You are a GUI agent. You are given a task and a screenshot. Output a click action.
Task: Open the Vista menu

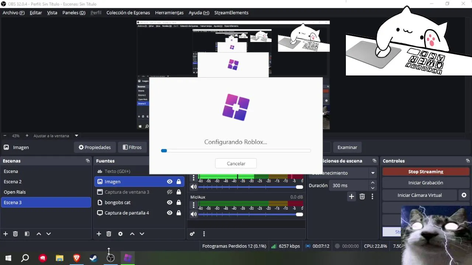coord(52,13)
